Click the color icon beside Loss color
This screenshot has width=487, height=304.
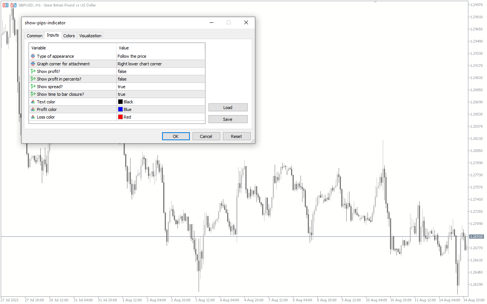click(x=33, y=117)
